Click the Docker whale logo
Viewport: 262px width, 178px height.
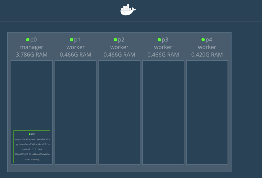[x=128, y=10]
